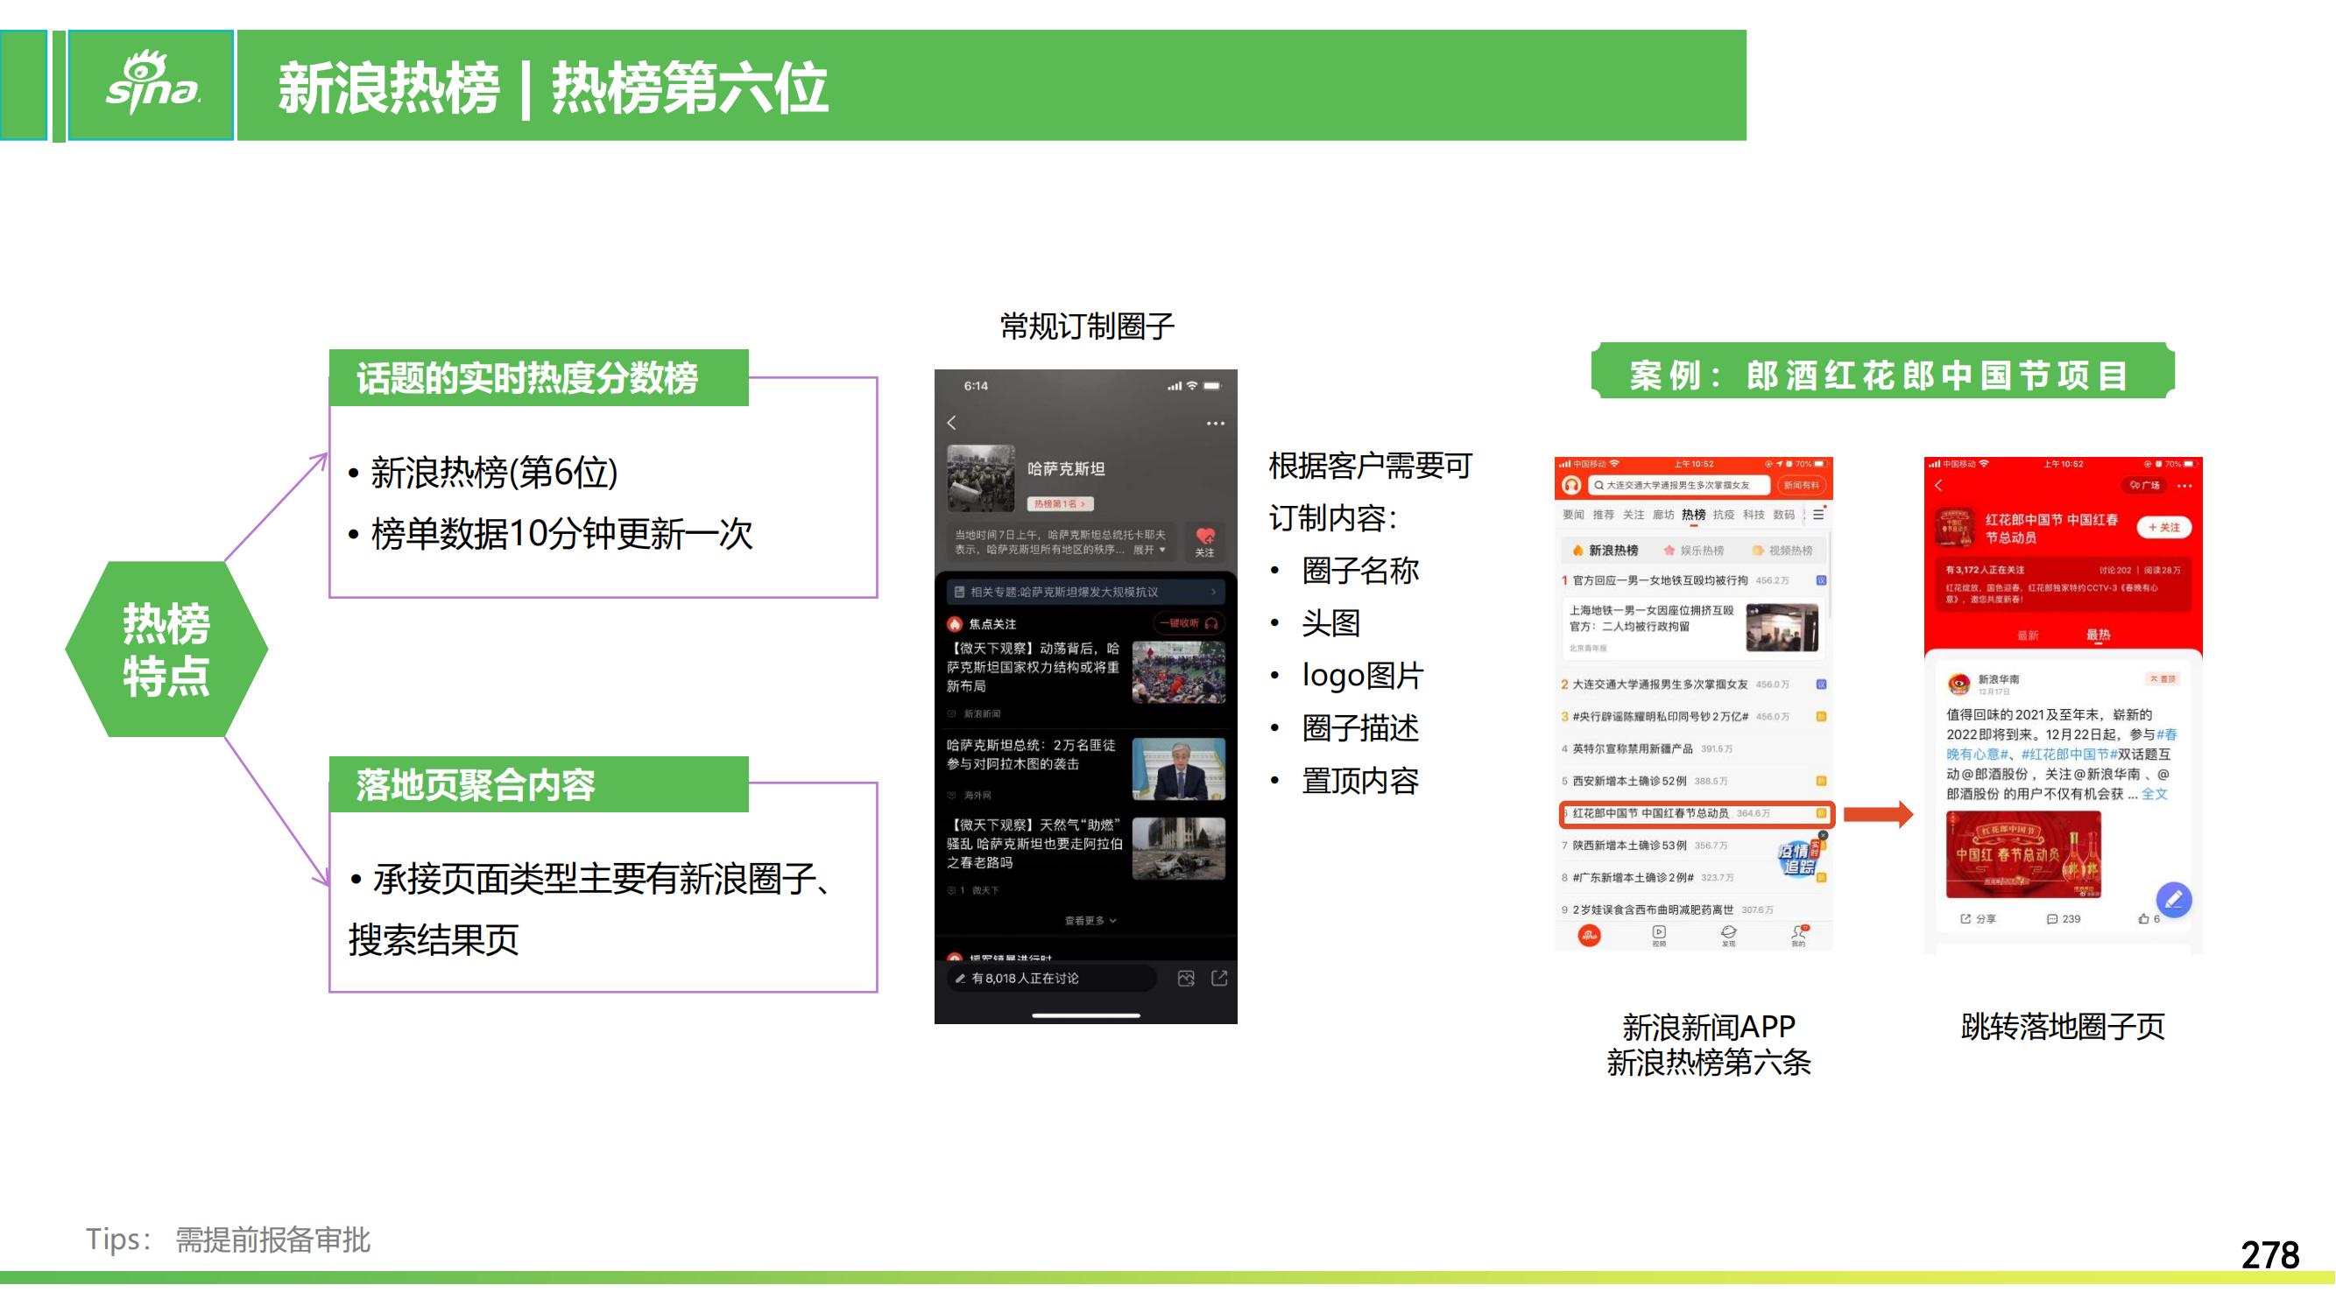
Task: Click the #红花郎中国节# hashtag link
Action: [2069, 754]
